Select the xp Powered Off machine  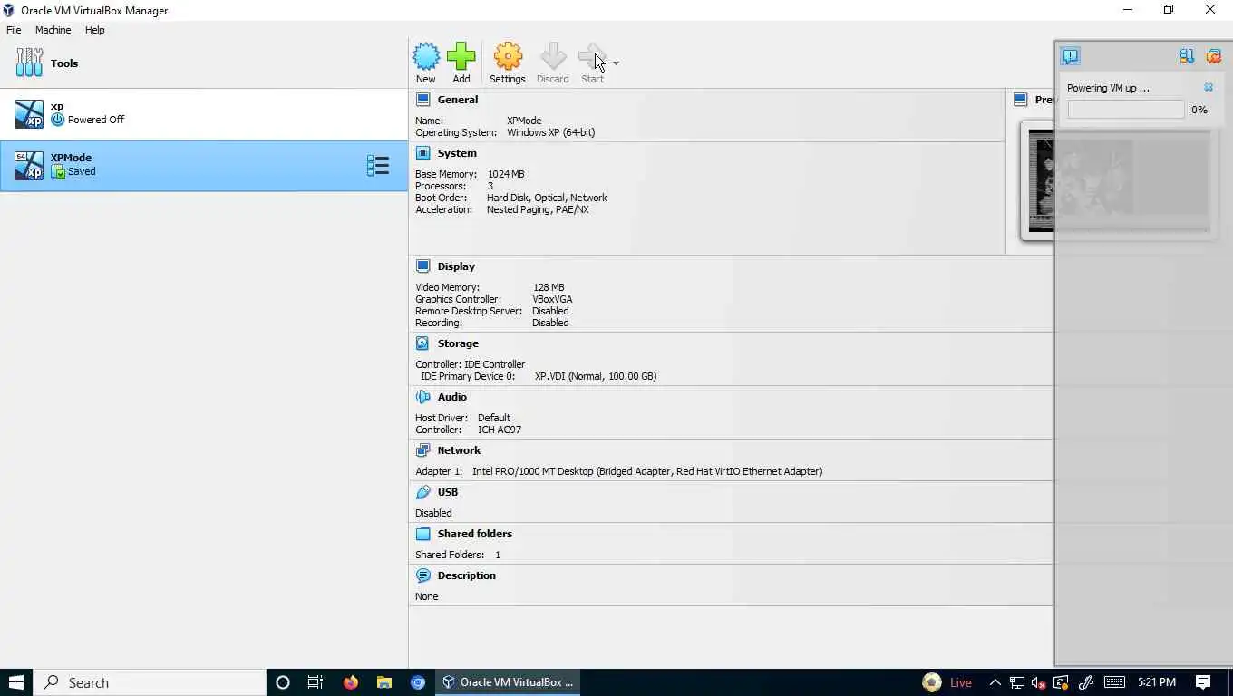[204, 113]
